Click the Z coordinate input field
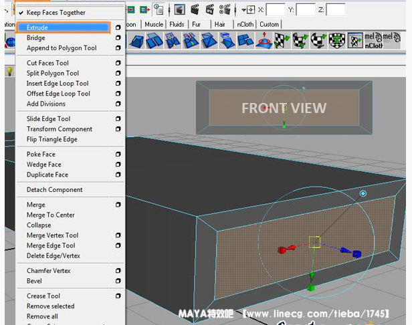The height and width of the screenshot is (325, 412). tap(336, 9)
